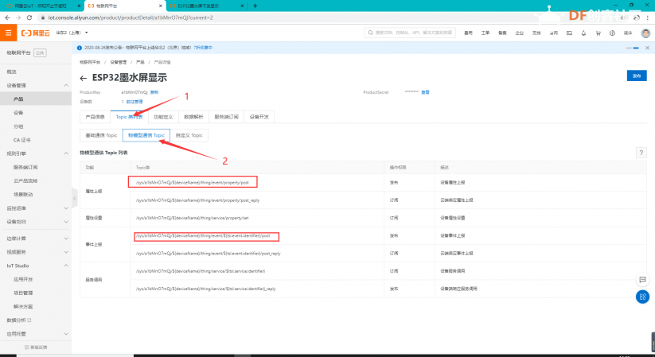Click the Cloud Shell terminal icon
This screenshot has width=655, height=357.
tap(569, 33)
